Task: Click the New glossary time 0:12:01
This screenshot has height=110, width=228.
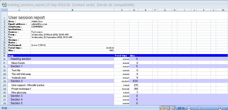Action: pos(126,93)
